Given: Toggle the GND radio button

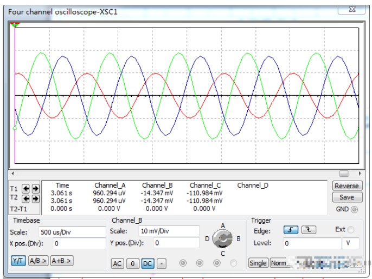Looking at the screenshot, I should click(x=354, y=210).
